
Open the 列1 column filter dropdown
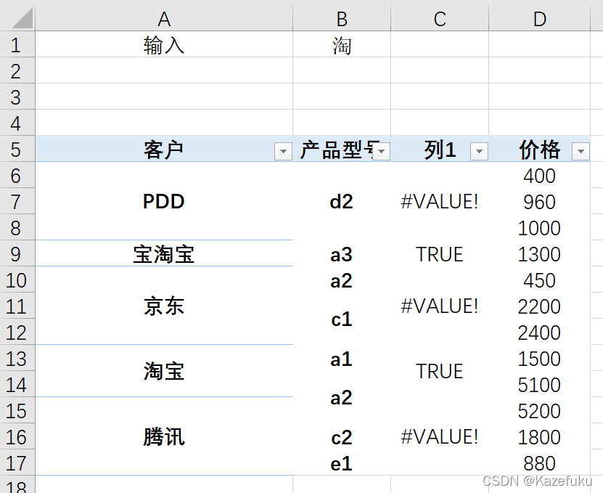(479, 151)
